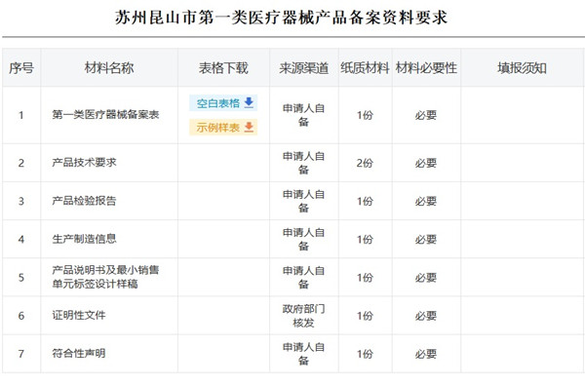Screen dimensions: 585x386
Task: Select 证明性文件 material name
Action: point(79,315)
